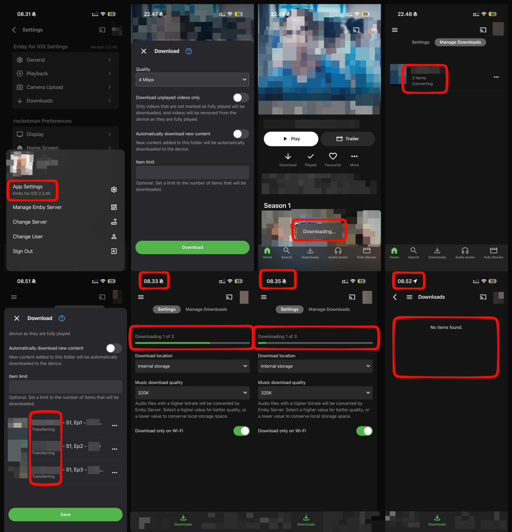Tap the cast icon on the Converting screen
This screenshot has height=532, width=512.
(483, 30)
